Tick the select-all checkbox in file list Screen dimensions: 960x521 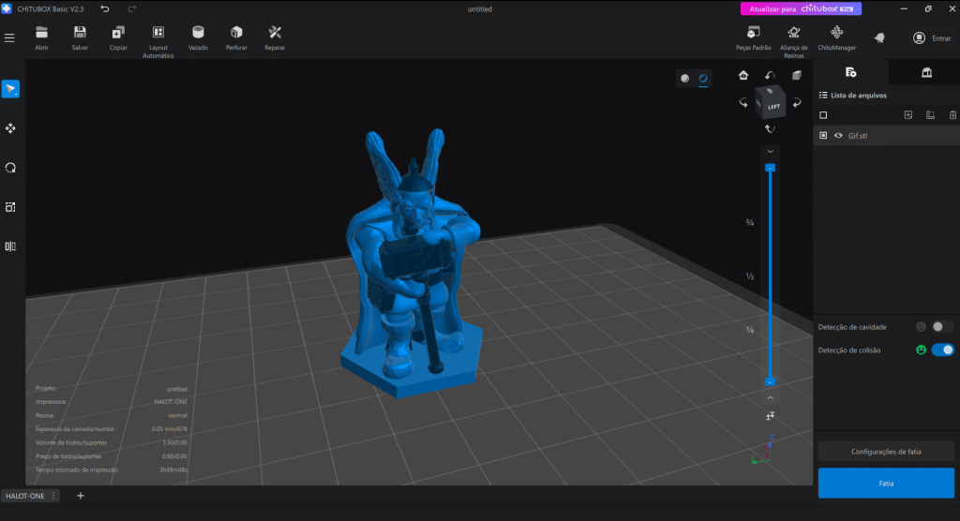pos(823,115)
